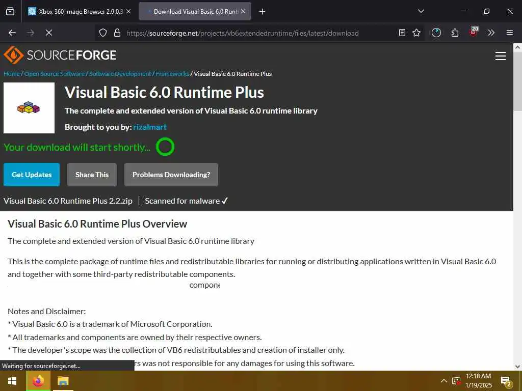This screenshot has height=391, width=522.
Task: Open the circular timer extension icon
Action: tap(436, 33)
